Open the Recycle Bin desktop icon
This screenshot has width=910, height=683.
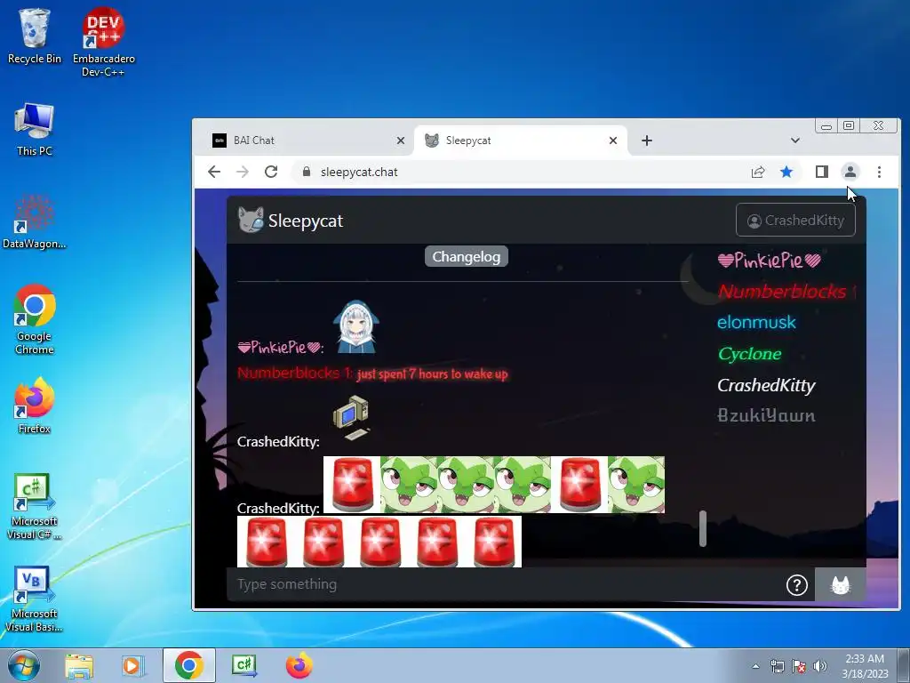(x=35, y=36)
